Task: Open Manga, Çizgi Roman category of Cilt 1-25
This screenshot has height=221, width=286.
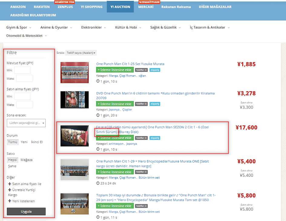Action: click(x=122, y=76)
